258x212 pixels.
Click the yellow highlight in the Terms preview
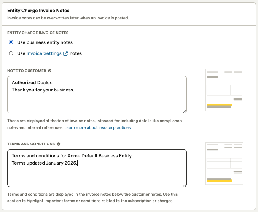(219, 181)
